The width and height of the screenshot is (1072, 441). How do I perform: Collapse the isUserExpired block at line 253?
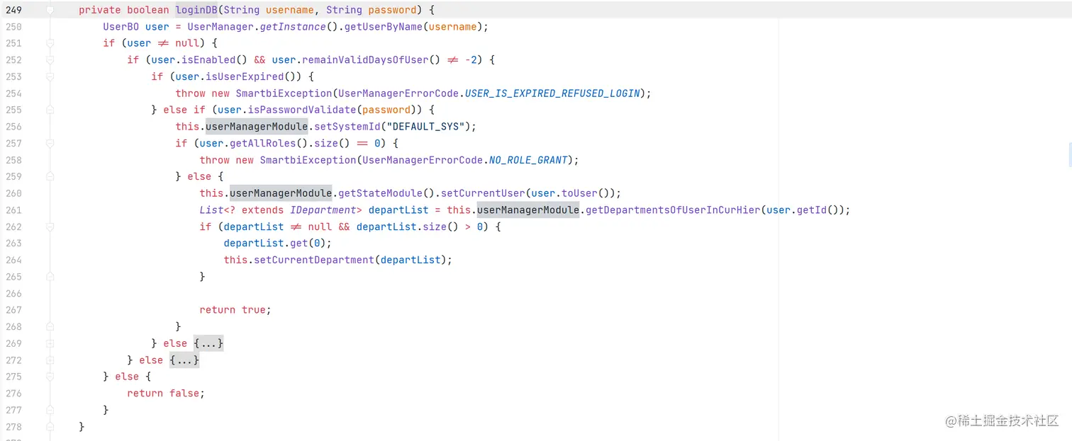click(50, 76)
